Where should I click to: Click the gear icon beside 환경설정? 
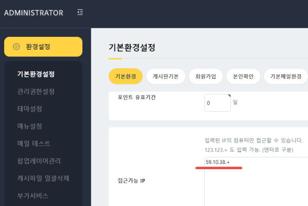16,47
